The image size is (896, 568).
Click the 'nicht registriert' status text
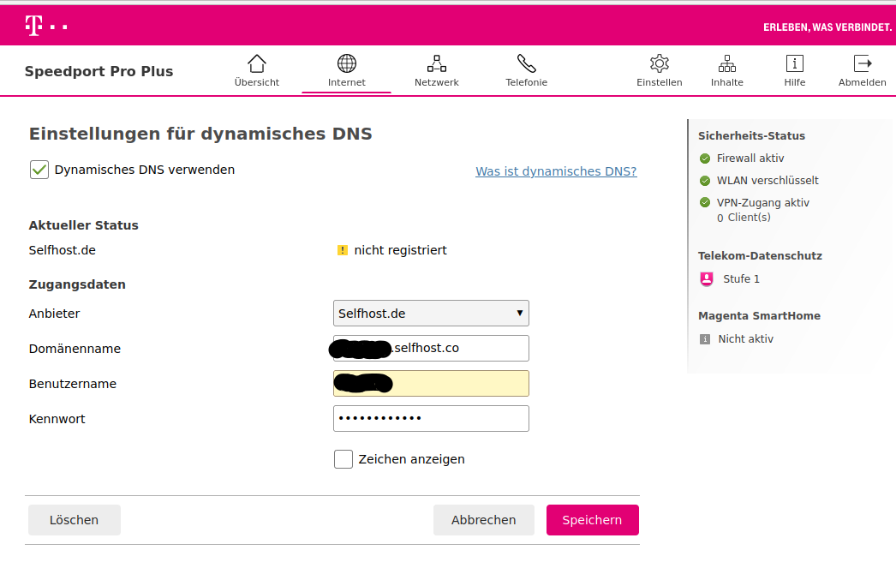click(x=400, y=250)
